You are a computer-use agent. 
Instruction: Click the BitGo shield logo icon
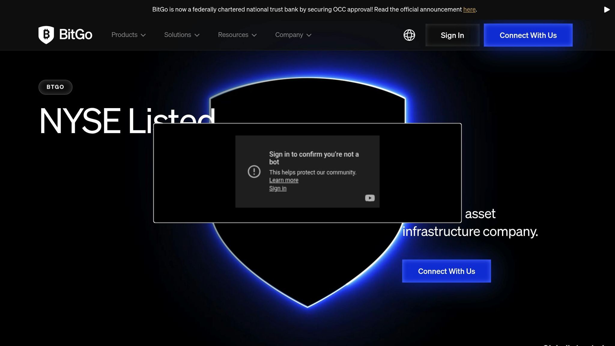[46, 35]
